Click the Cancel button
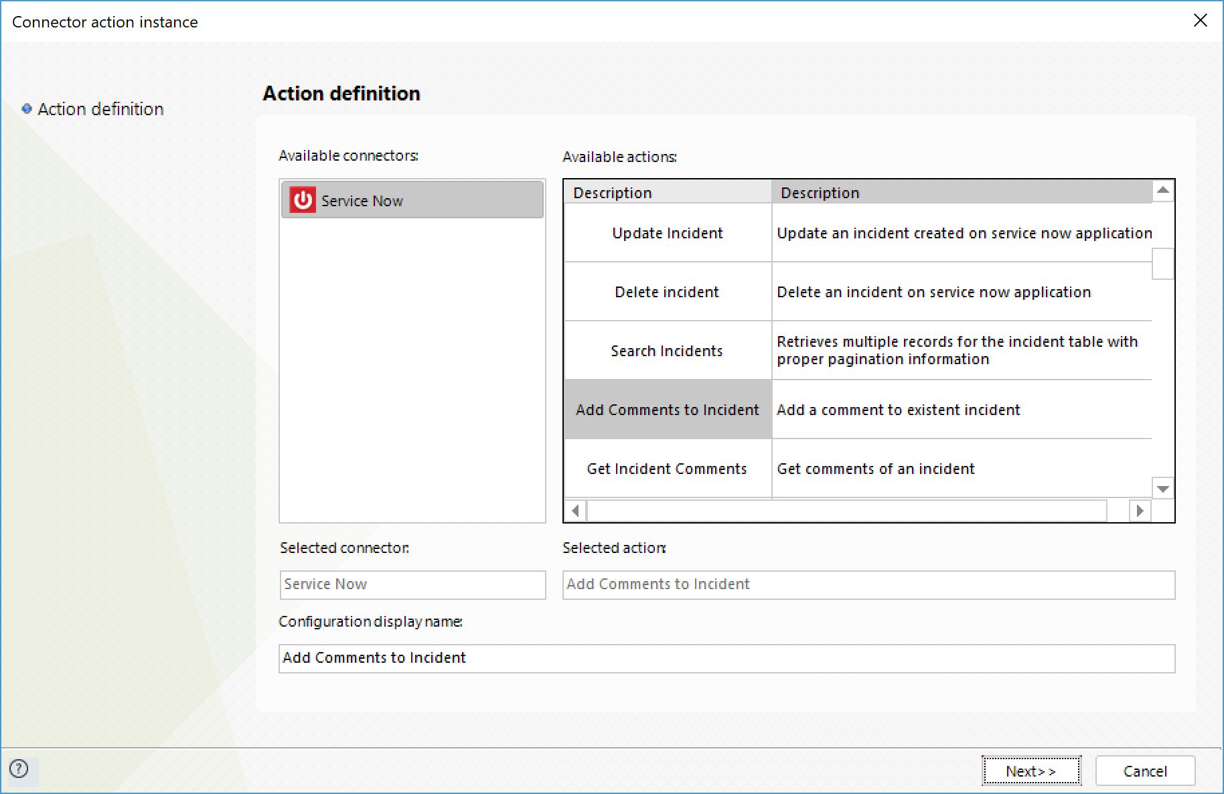 tap(1145, 771)
